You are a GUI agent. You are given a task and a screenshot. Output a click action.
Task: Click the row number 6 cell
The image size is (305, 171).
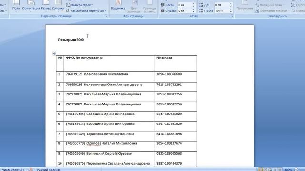click(x=60, y=126)
